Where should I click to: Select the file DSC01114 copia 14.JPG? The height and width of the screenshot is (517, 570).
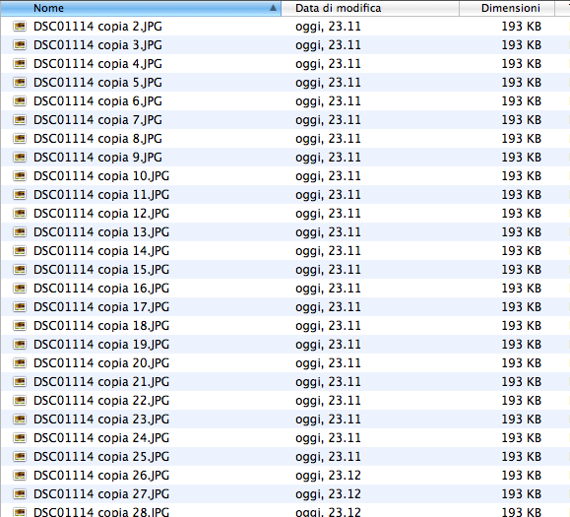[101, 251]
